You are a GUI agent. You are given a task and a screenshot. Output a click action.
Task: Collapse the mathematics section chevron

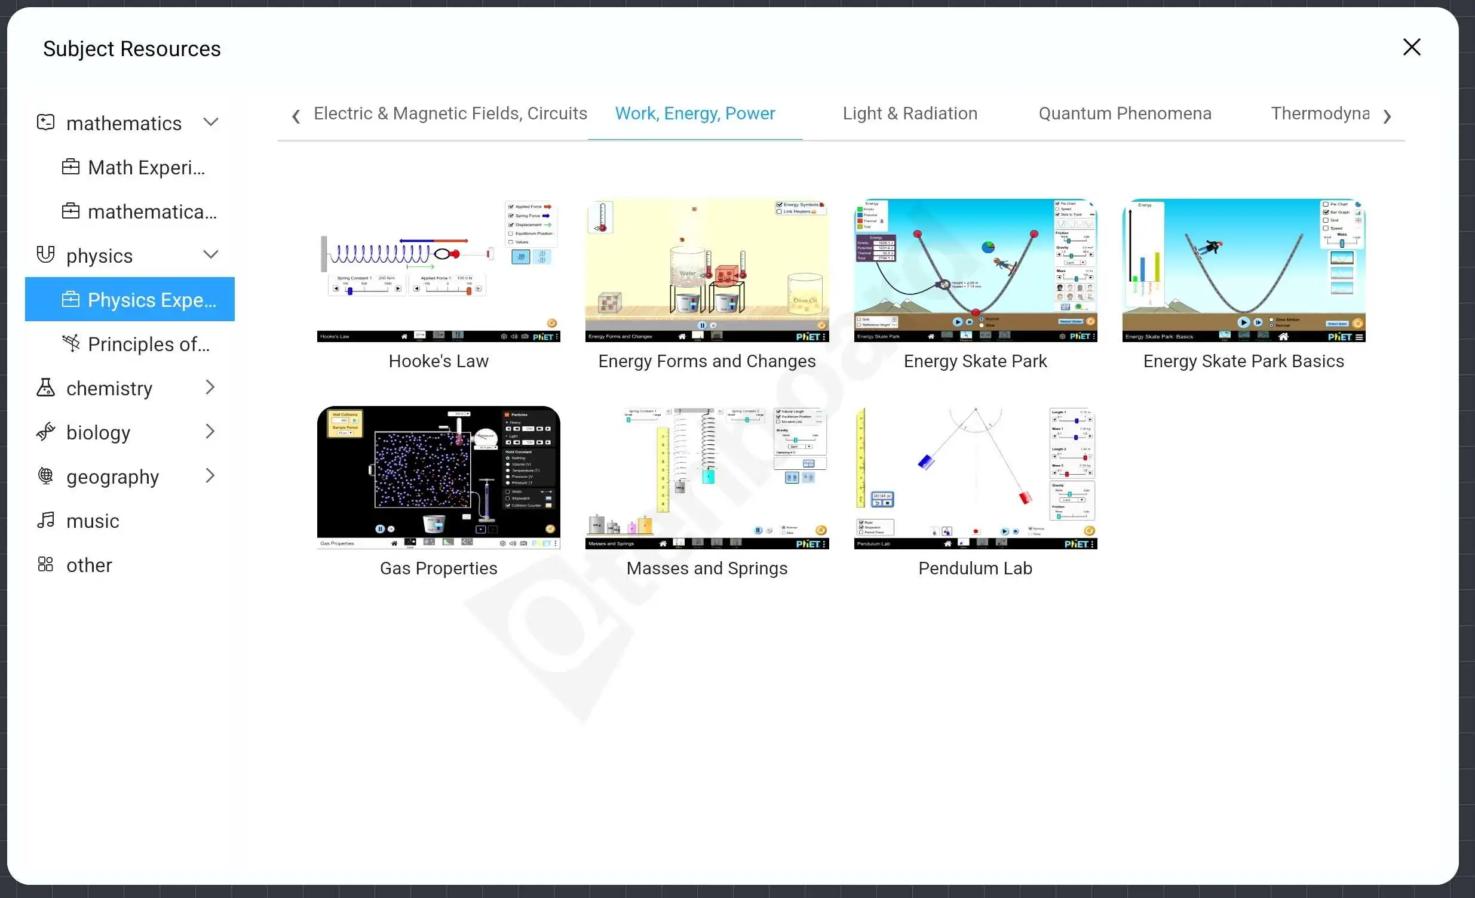(x=210, y=122)
